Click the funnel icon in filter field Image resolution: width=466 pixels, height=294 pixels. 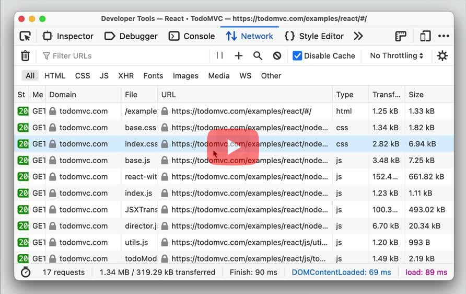tap(46, 55)
